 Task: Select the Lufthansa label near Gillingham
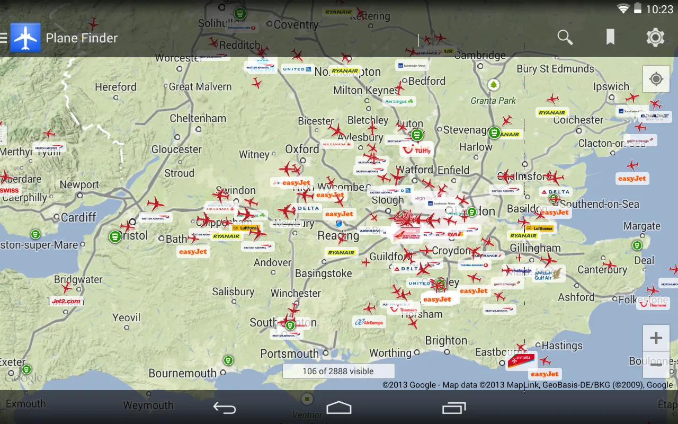(539, 228)
